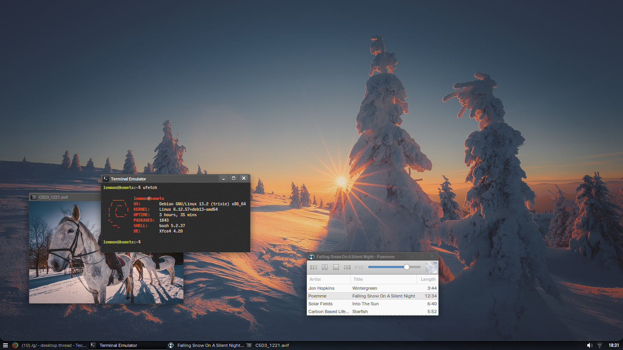
Task: Click the ufetch command text in terminal
Action: coord(150,187)
